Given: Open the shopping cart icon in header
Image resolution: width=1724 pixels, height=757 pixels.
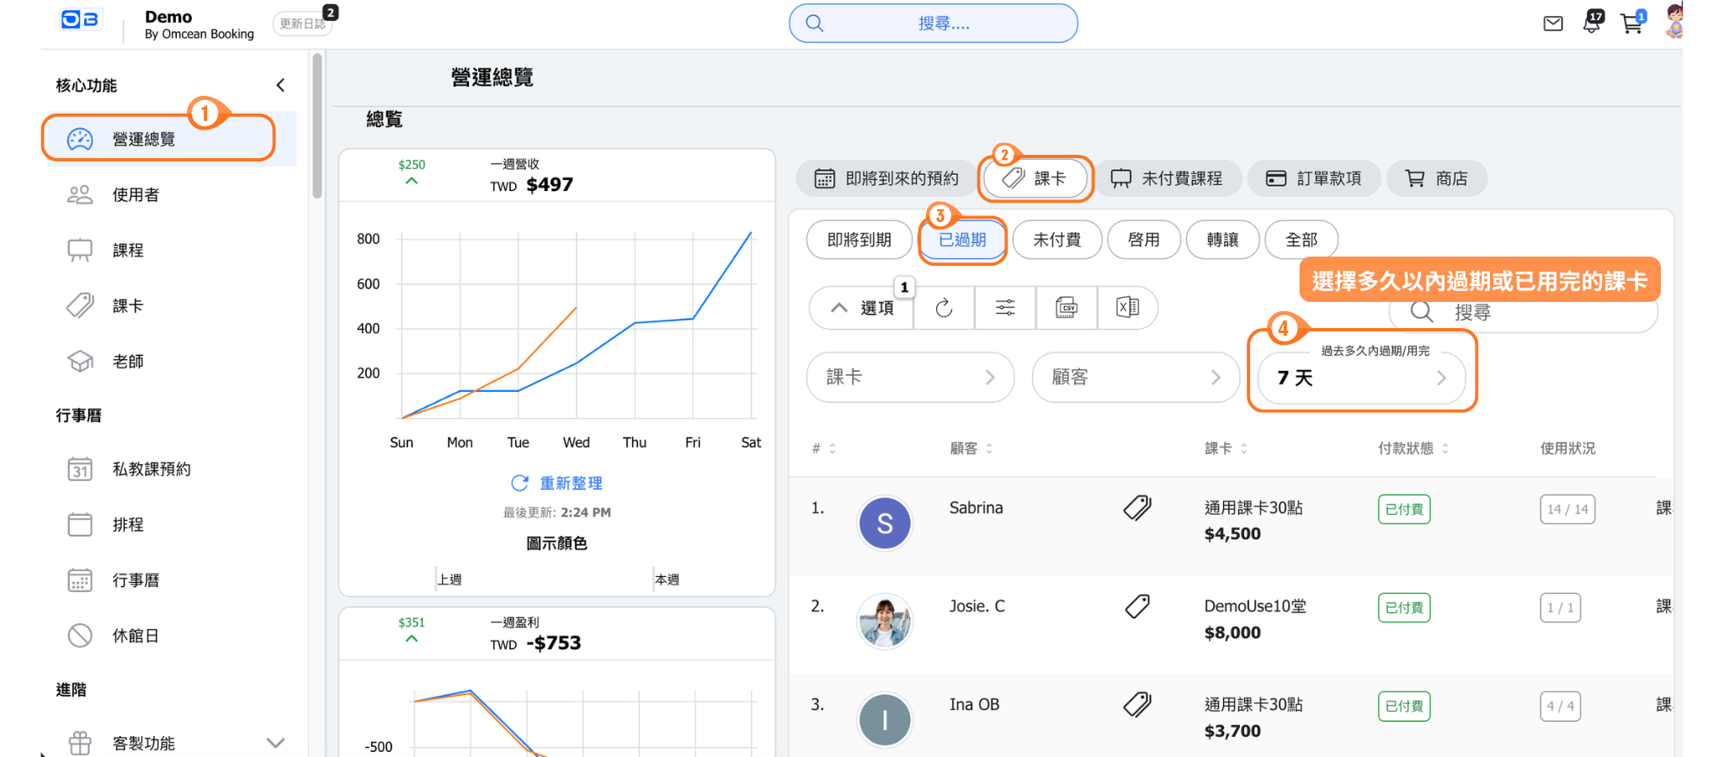Looking at the screenshot, I should [1631, 24].
